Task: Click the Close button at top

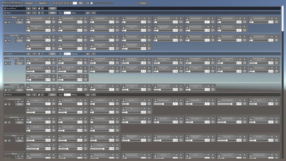Action: (143, 3)
